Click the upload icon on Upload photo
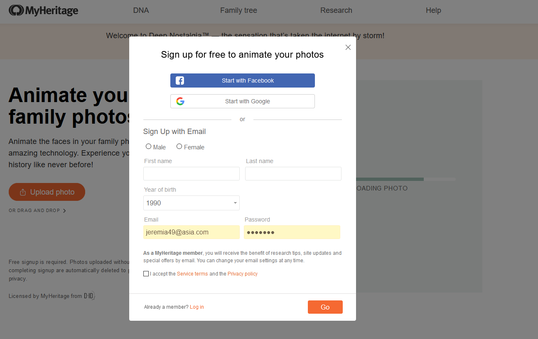538x339 pixels. pyautogui.click(x=23, y=192)
